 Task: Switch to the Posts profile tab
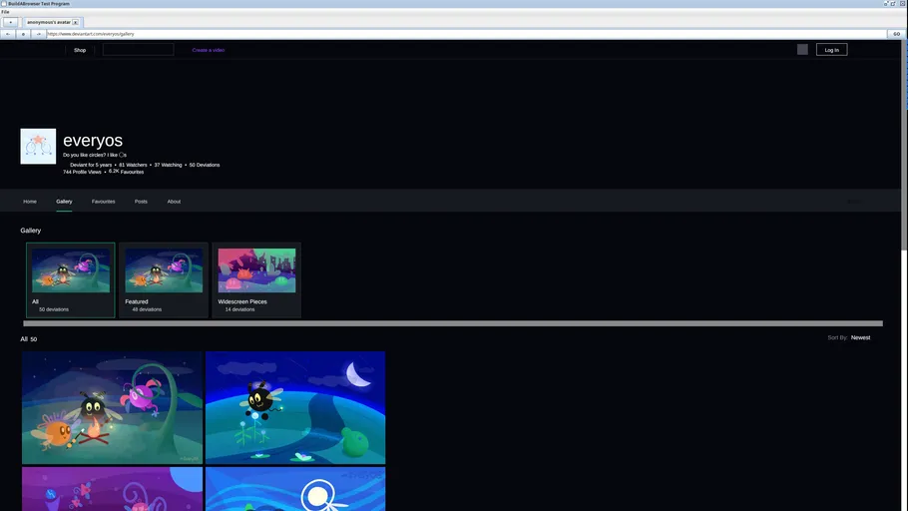point(141,202)
